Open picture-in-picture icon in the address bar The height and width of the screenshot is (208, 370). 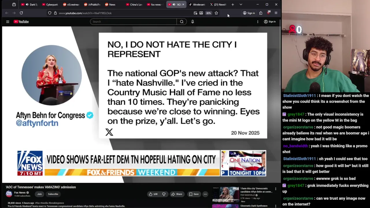tap(195, 13)
